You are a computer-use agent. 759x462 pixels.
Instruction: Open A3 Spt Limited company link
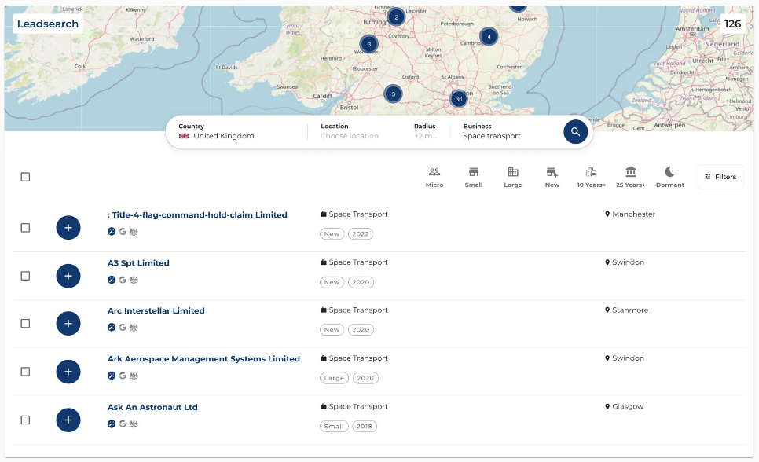coord(138,263)
